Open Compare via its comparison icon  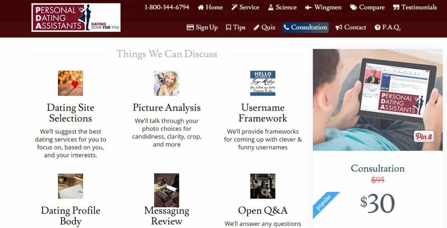353,7
